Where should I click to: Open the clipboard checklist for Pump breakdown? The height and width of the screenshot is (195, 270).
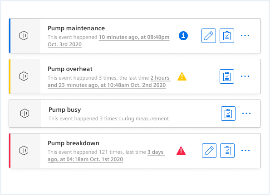click(x=227, y=151)
